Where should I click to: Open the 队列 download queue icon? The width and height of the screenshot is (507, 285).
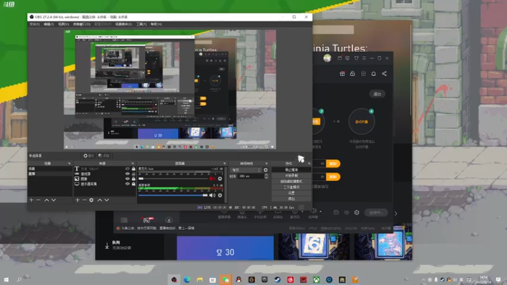107,246
